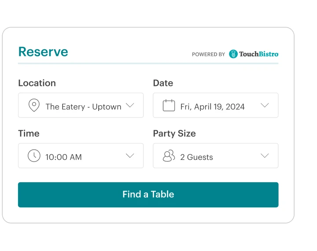Click the Location field label
The height and width of the screenshot is (251, 317).
point(37,83)
